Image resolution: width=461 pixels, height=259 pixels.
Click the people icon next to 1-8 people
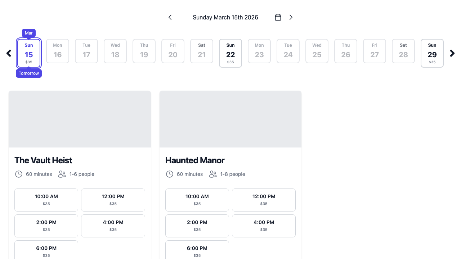pos(212,174)
